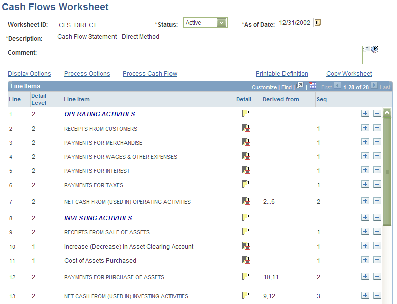The image size is (397, 304).
Task: Click the Description text field
Action: [164, 36]
